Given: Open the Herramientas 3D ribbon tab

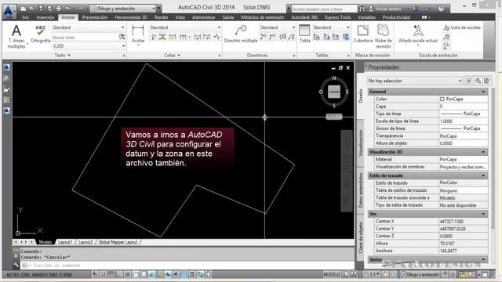Looking at the screenshot, I should [131, 17].
